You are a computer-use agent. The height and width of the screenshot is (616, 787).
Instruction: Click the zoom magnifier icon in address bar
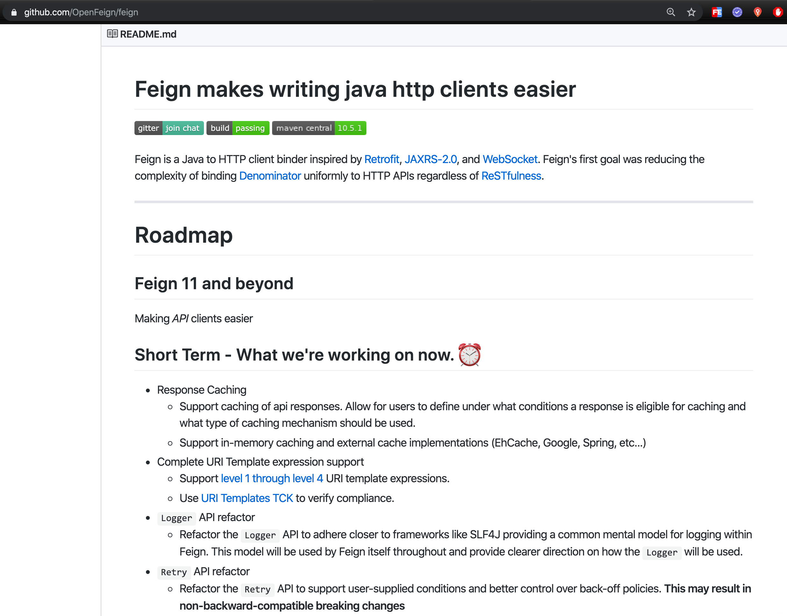pos(670,12)
